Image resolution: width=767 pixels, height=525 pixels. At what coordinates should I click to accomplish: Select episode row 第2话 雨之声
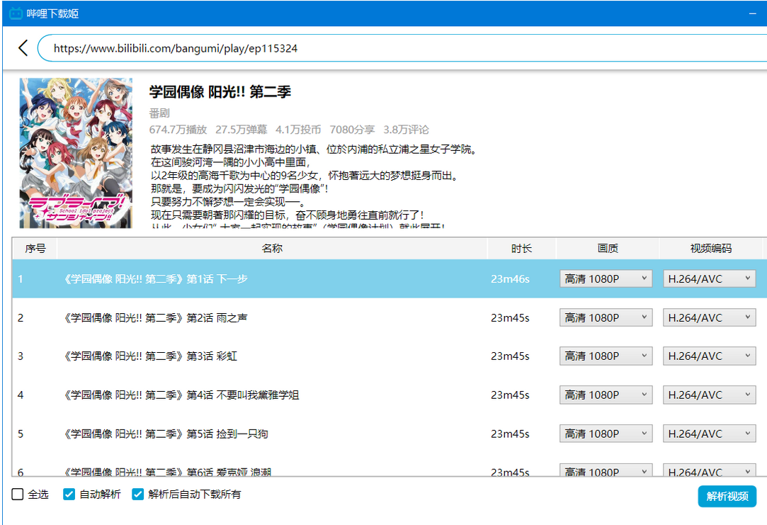tap(390, 317)
